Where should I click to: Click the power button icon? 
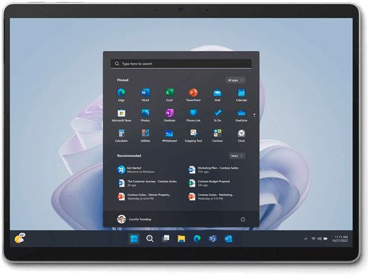(x=242, y=219)
